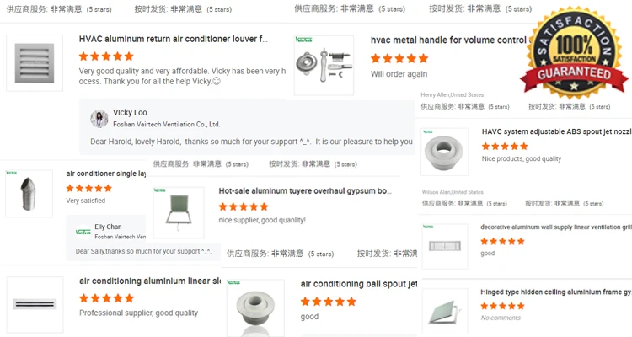The width and height of the screenshot is (632, 337).
Task: Open the aluminum return air louver thumbnail
Action: (x=35, y=63)
